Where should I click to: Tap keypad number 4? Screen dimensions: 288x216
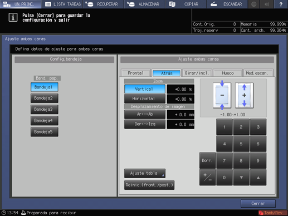224,144
